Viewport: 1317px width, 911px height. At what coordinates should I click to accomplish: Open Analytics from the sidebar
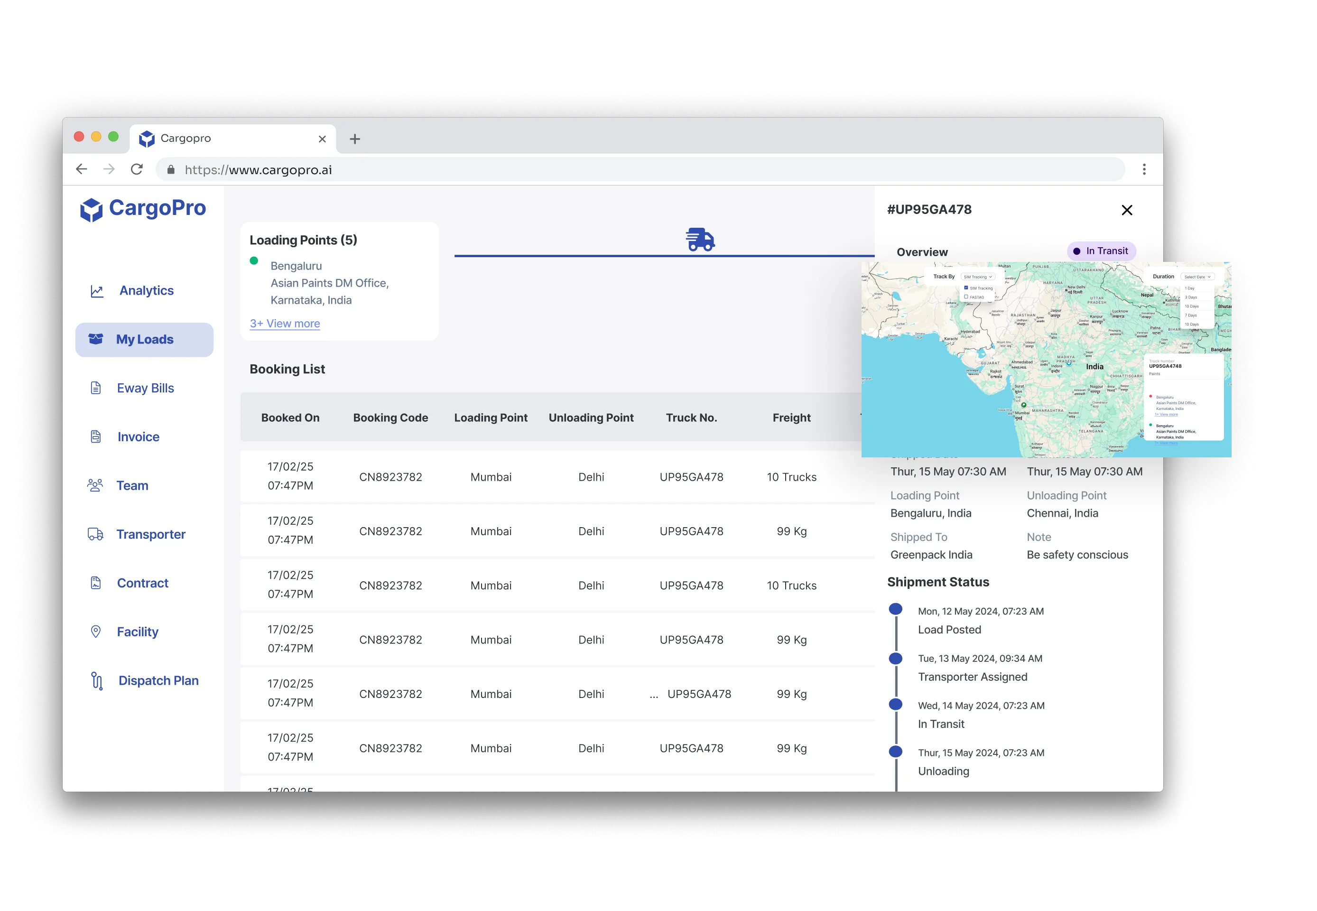pos(146,290)
